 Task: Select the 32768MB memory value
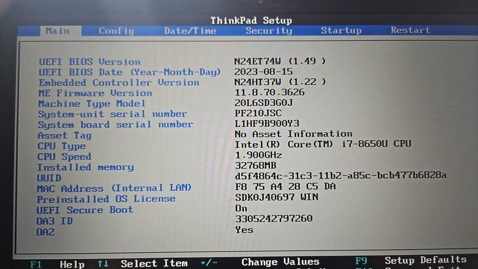point(255,165)
